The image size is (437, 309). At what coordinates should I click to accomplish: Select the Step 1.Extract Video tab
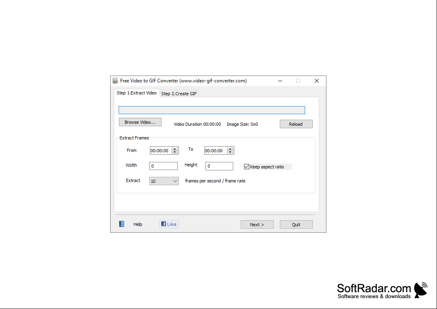[x=137, y=93]
